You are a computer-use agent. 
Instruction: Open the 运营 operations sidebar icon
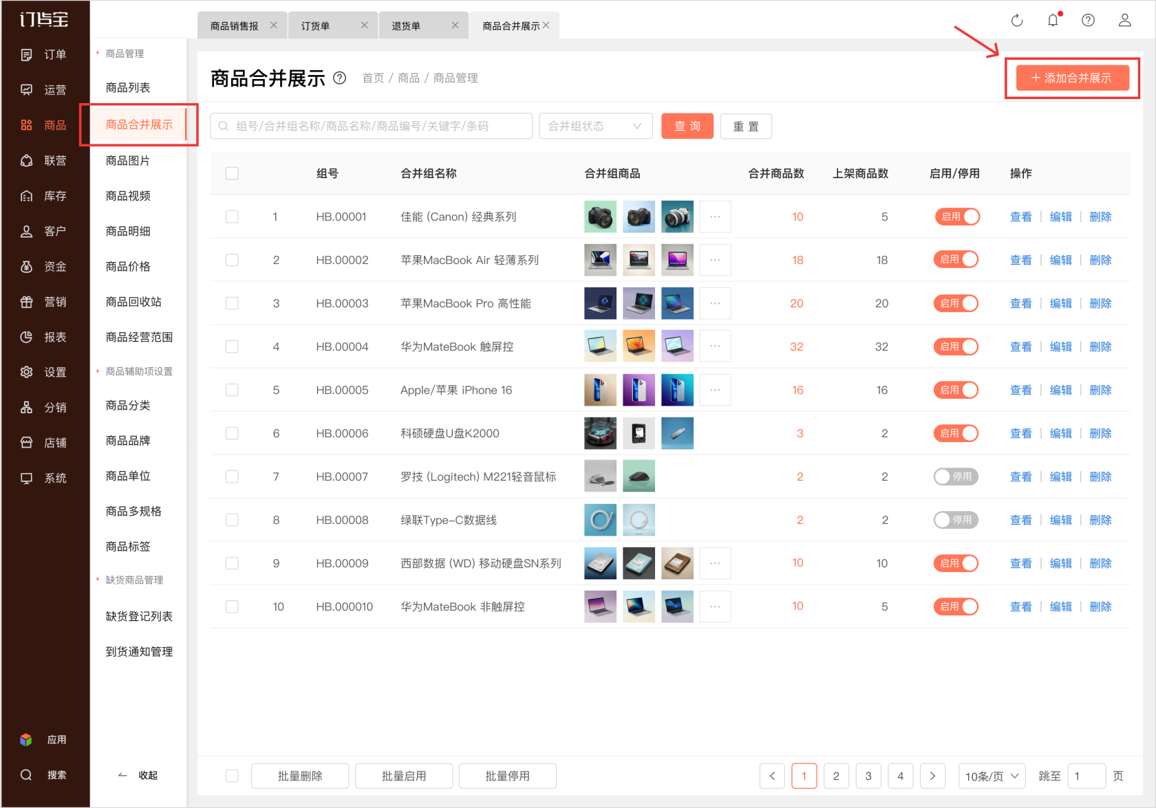27,89
